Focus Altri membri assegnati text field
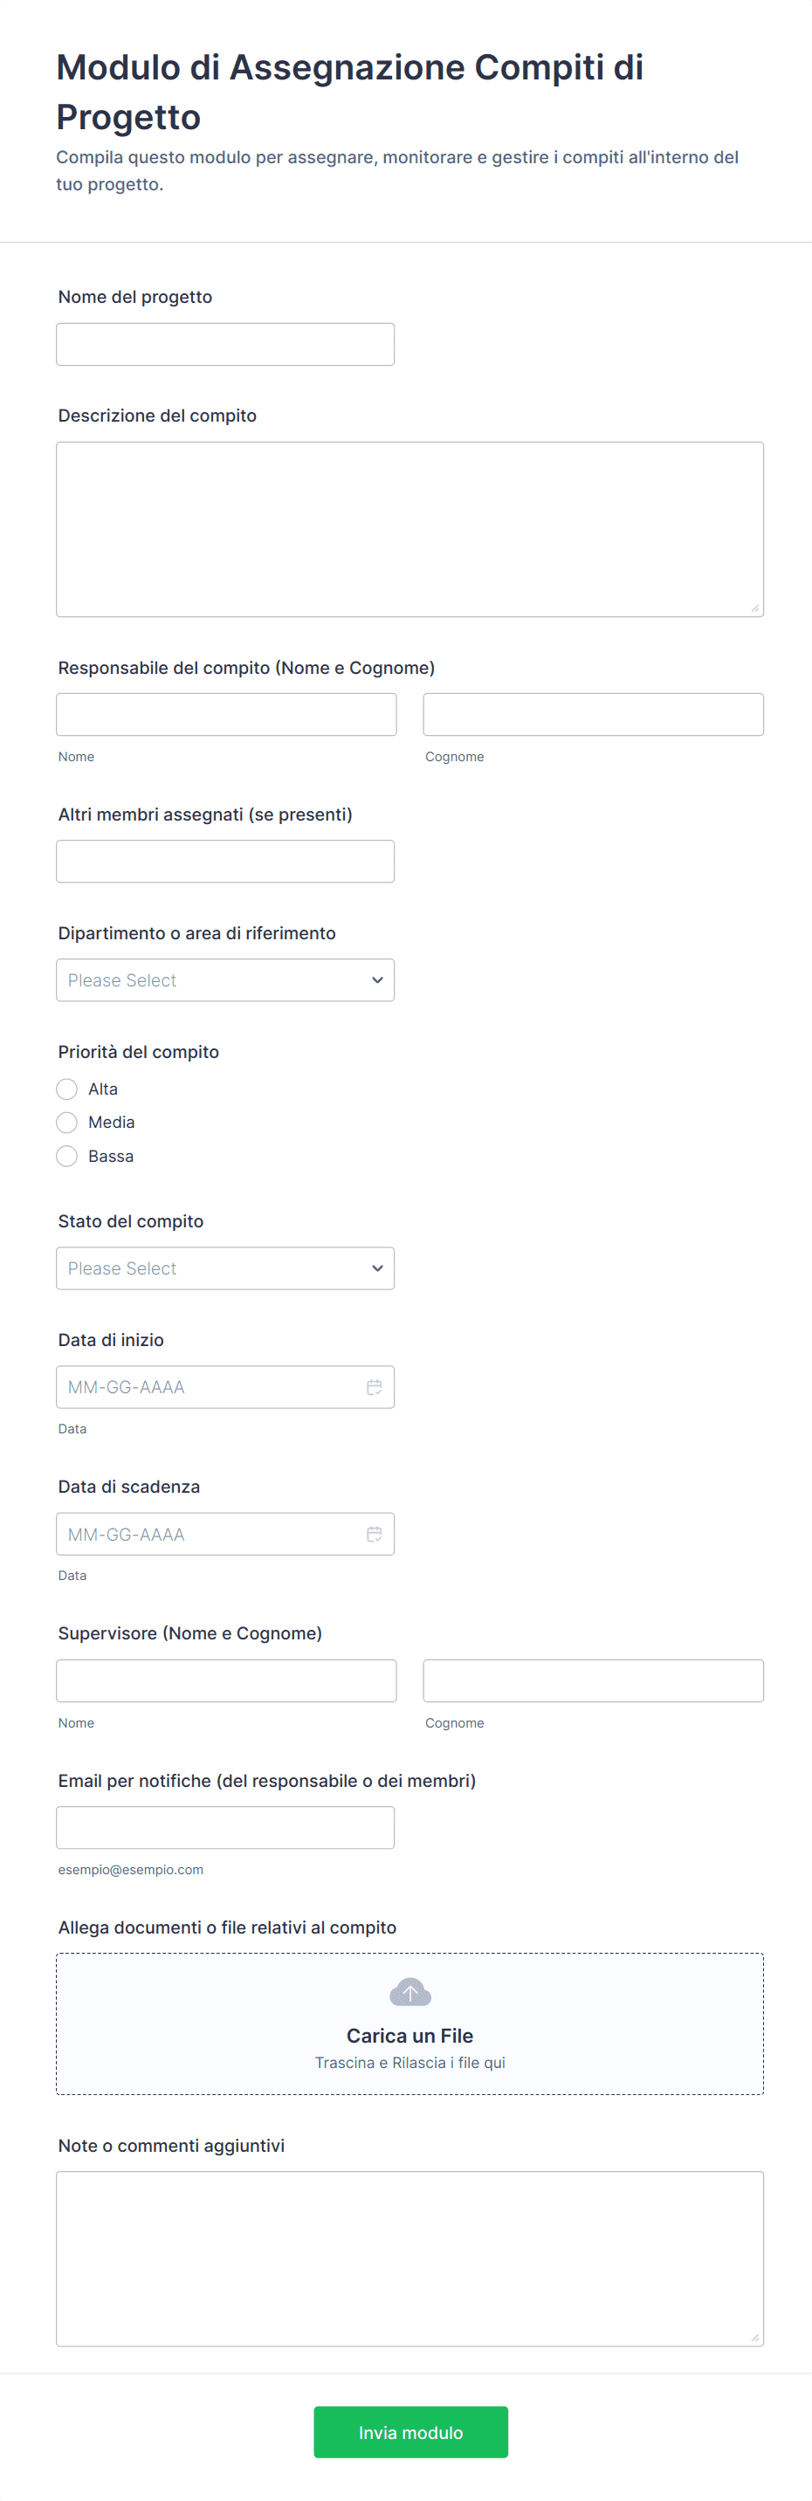812x2501 pixels. [x=224, y=862]
